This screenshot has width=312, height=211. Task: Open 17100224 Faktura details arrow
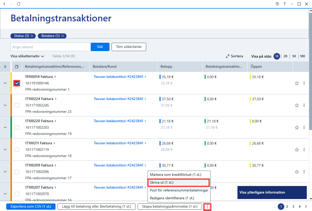pyautogui.click(x=56, y=99)
